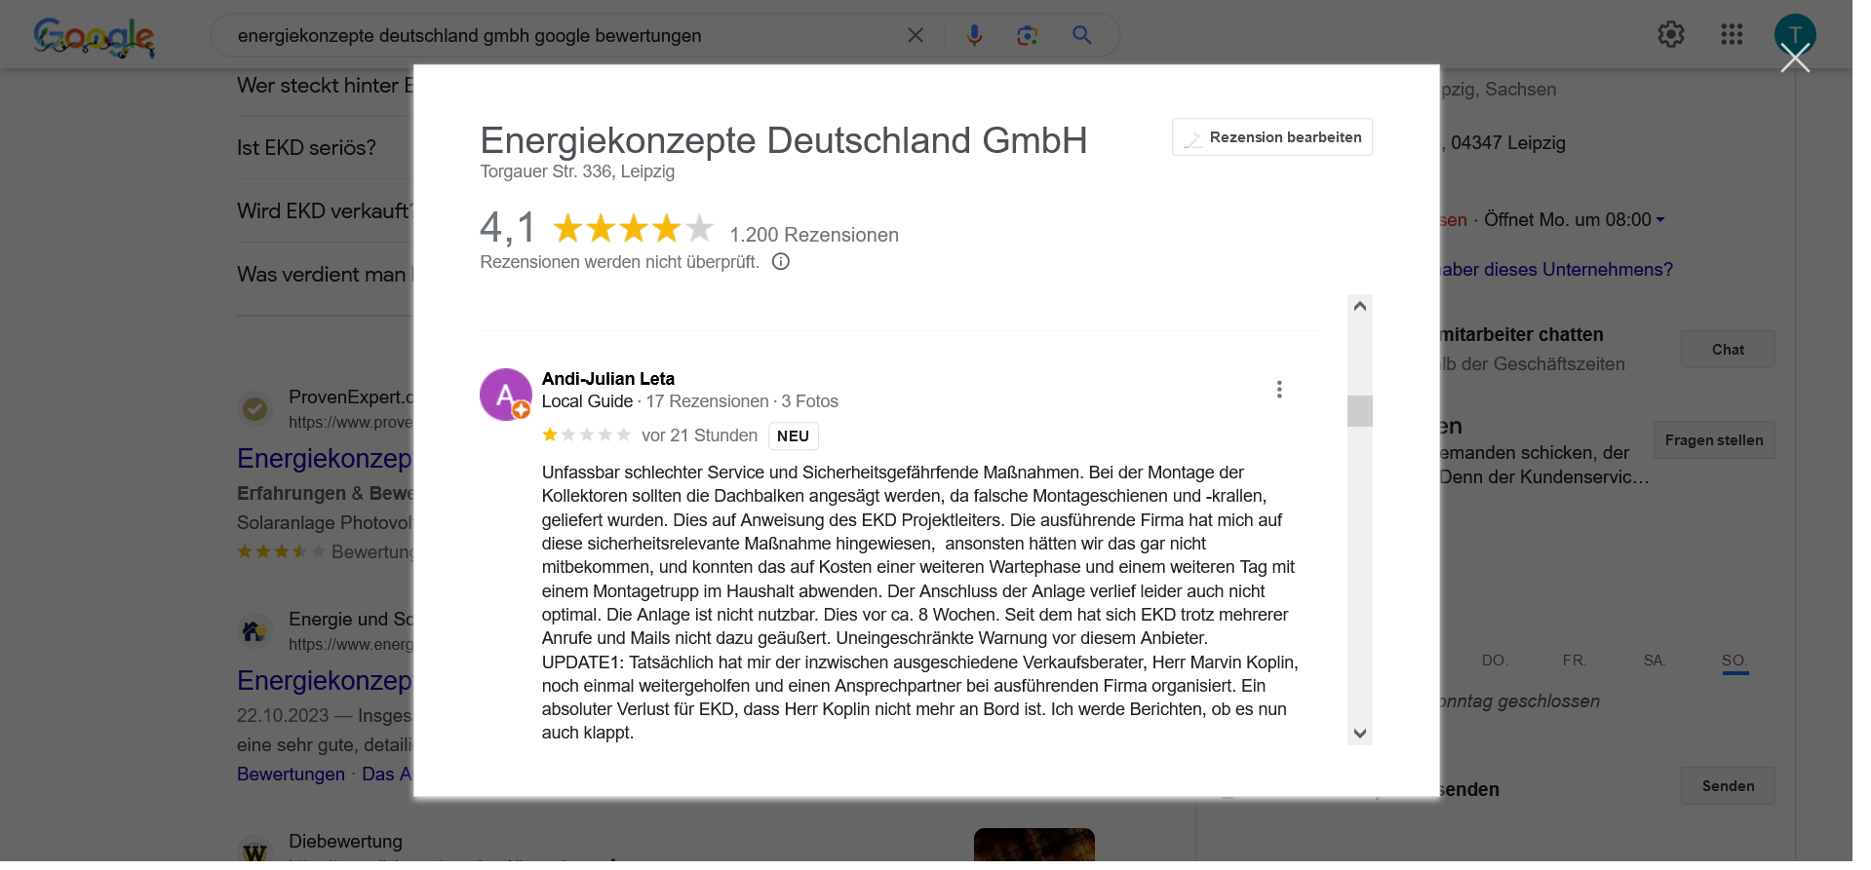
Task: Click the Fragen stellen button
Action: (1714, 440)
